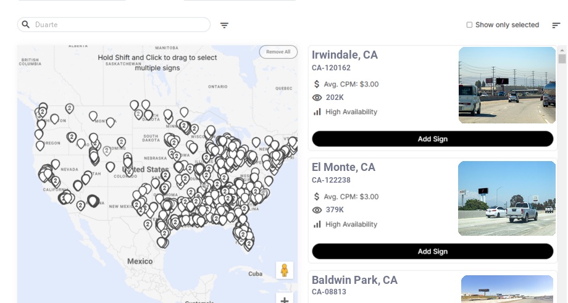This screenshot has height=303, width=568.
Task: Enable Show only selected checkbox
Action: tap(469, 25)
